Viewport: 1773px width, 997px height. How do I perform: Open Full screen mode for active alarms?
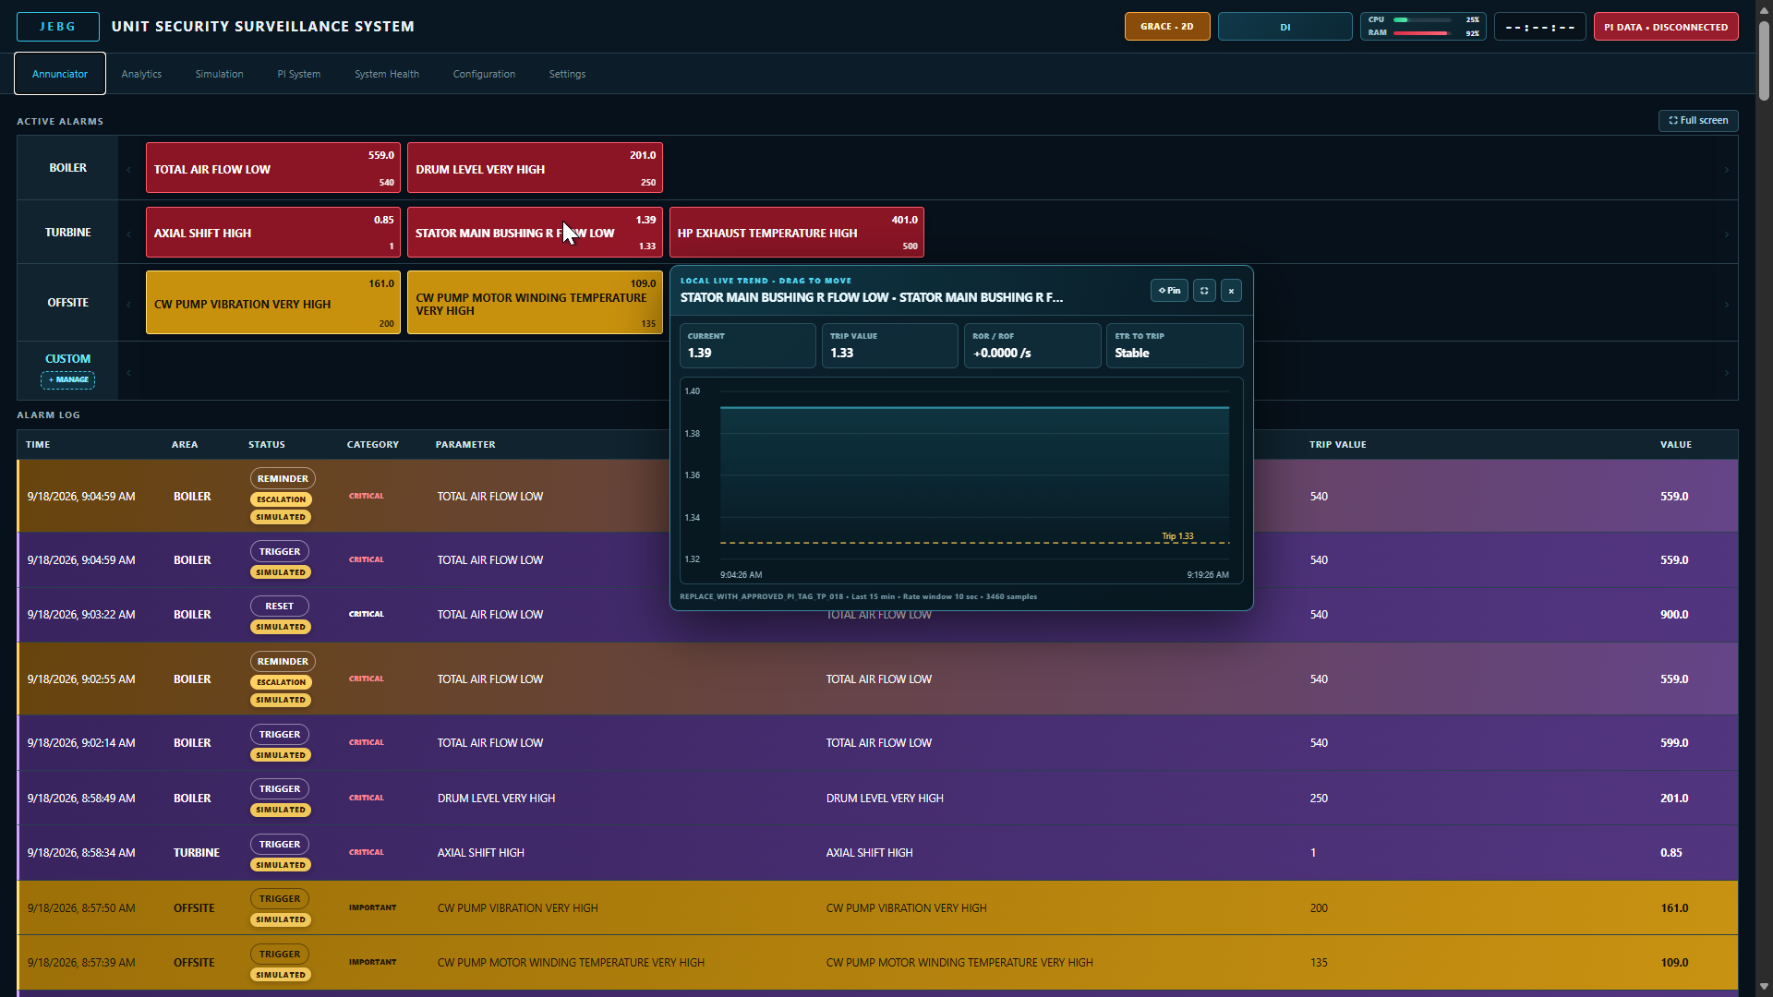point(1698,120)
